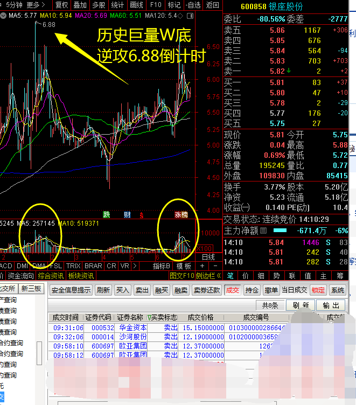Select the VR indicator tab
This screenshot has width=356, height=405.
click(x=125, y=266)
